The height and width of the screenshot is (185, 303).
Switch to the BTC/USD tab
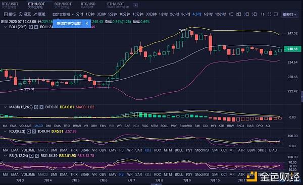pos(88,5)
